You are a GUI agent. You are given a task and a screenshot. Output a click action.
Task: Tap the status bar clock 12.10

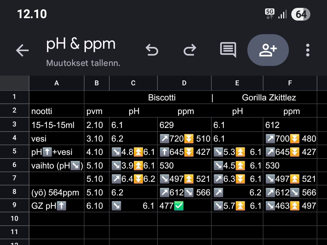pos(32,14)
